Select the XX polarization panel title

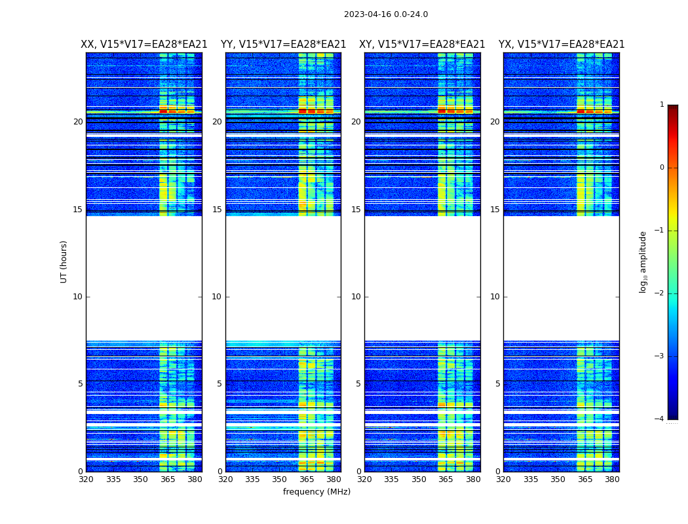[x=143, y=45]
